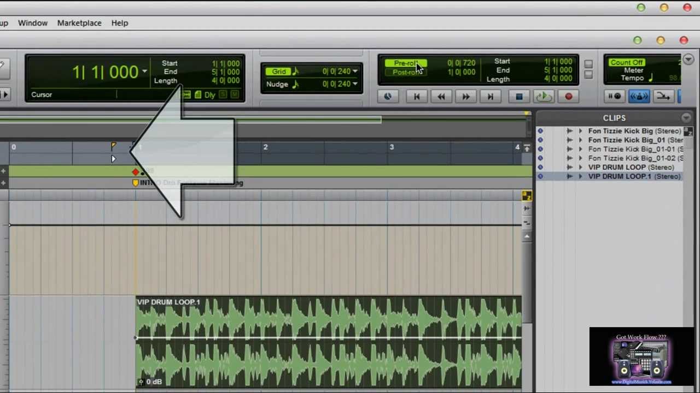
Task: Click the lower transport expand checkbox
Action: click(x=588, y=75)
